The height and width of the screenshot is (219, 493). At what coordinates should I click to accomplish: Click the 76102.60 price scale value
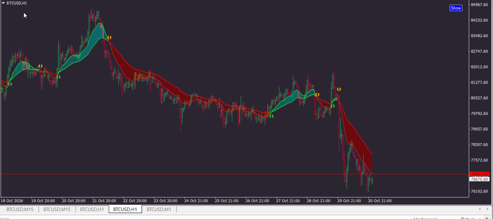[480, 191]
